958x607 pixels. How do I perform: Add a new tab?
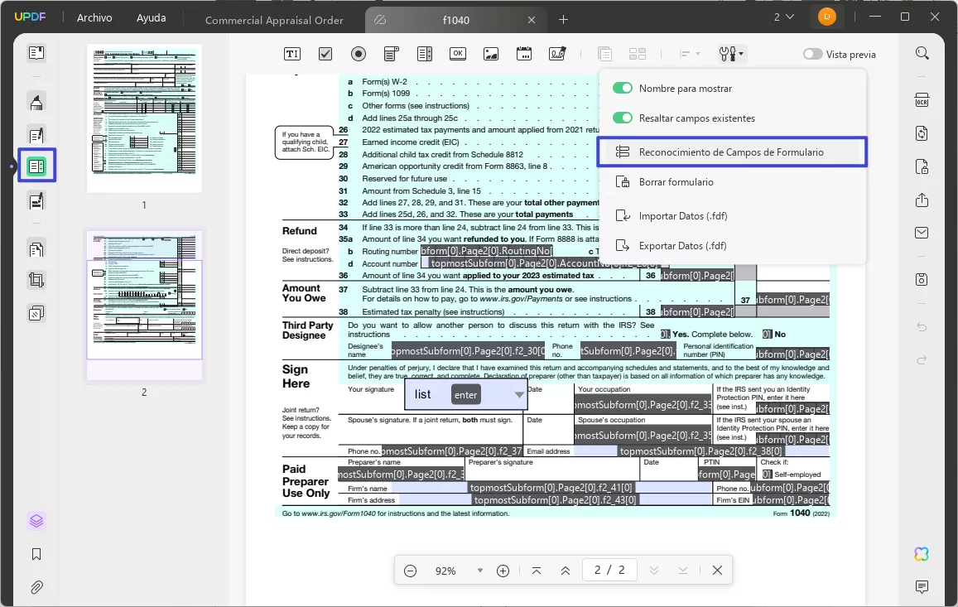563,20
